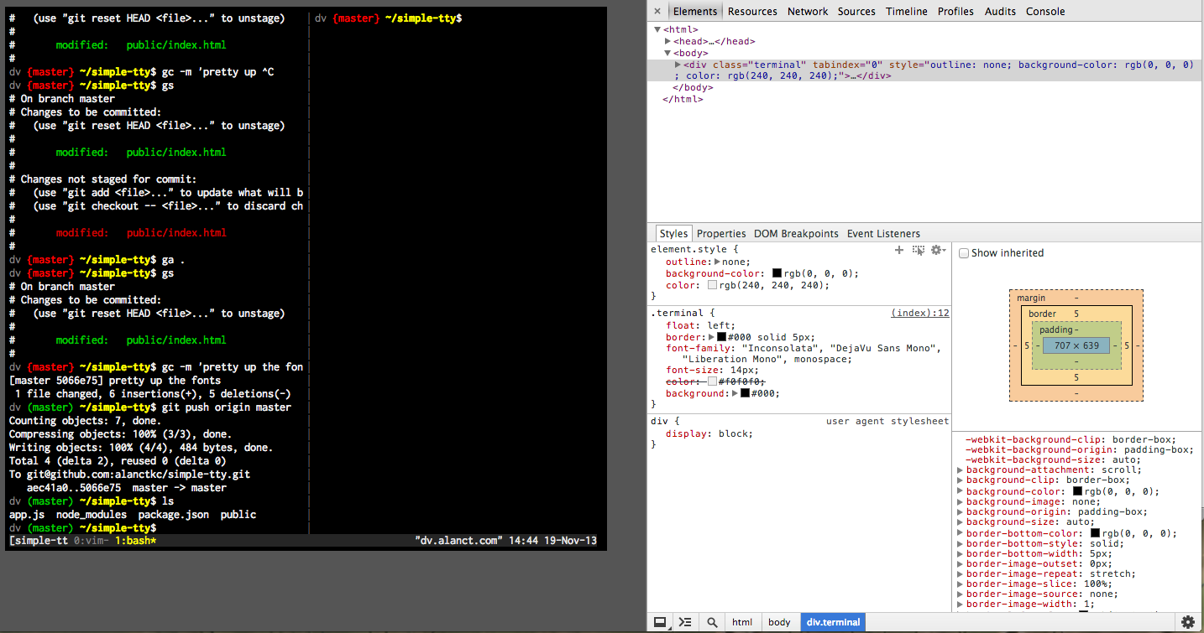Open the Resources tab
The width and height of the screenshot is (1204, 633).
[752, 12]
